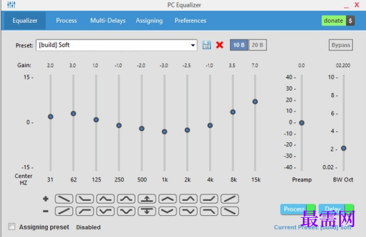Switch to the Process tab
The width and height of the screenshot is (366, 237).
pyautogui.click(x=67, y=20)
